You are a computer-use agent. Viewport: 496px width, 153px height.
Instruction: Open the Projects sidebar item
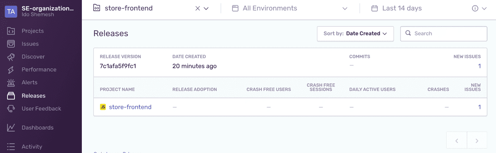[x=33, y=31]
